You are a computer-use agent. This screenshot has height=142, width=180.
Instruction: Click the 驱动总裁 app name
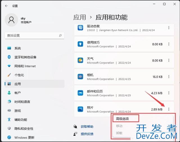(93, 26)
